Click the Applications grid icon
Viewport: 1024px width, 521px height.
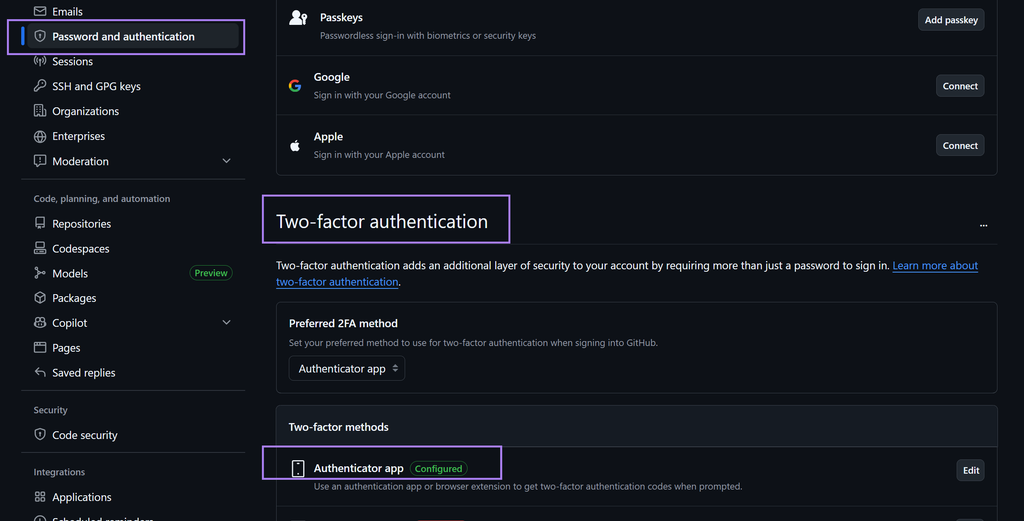point(40,497)
